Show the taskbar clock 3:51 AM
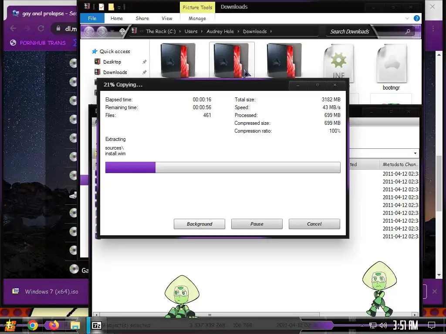Screen dimensions: 446x334 point(405,325)
